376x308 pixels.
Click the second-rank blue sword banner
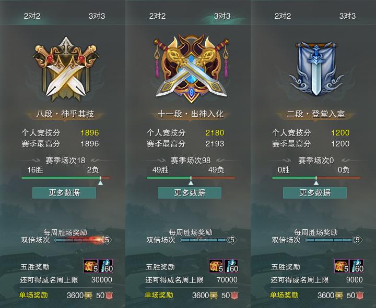pyautogui.click(x=316, y=69)
